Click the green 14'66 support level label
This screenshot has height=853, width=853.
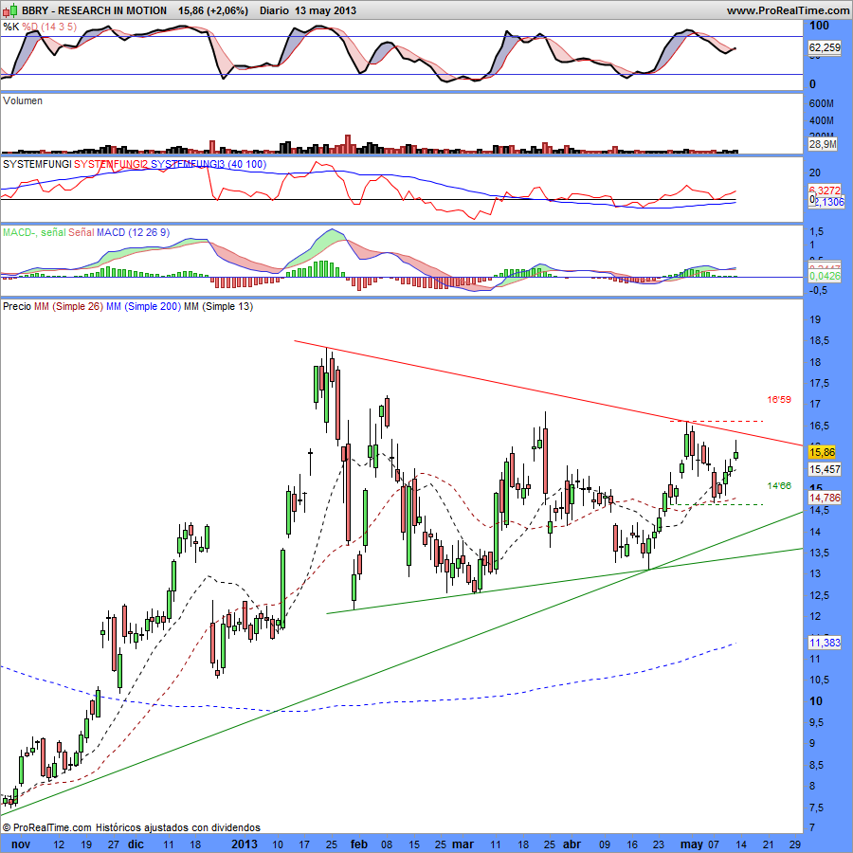(778, 486)
